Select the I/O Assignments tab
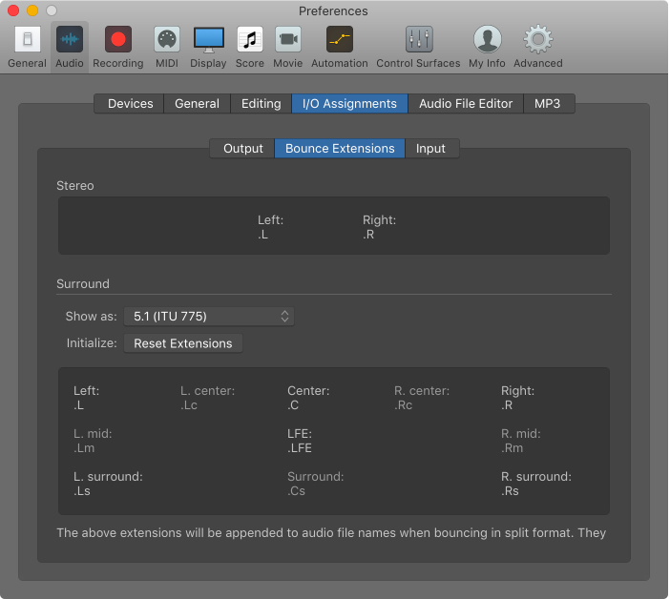Image resolution: width=670 pixels, height=599 pixels. (x=349, y=104)
